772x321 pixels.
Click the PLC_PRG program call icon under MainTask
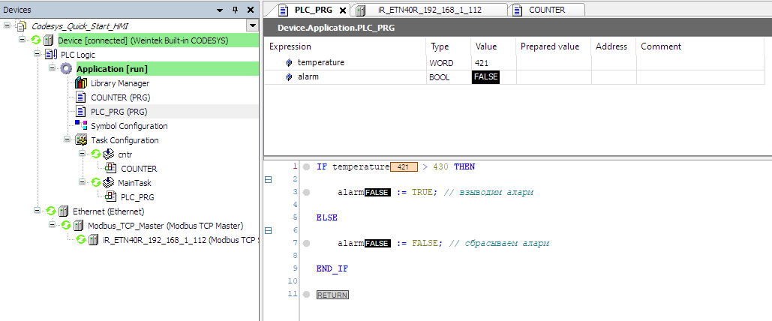point(111,197)
